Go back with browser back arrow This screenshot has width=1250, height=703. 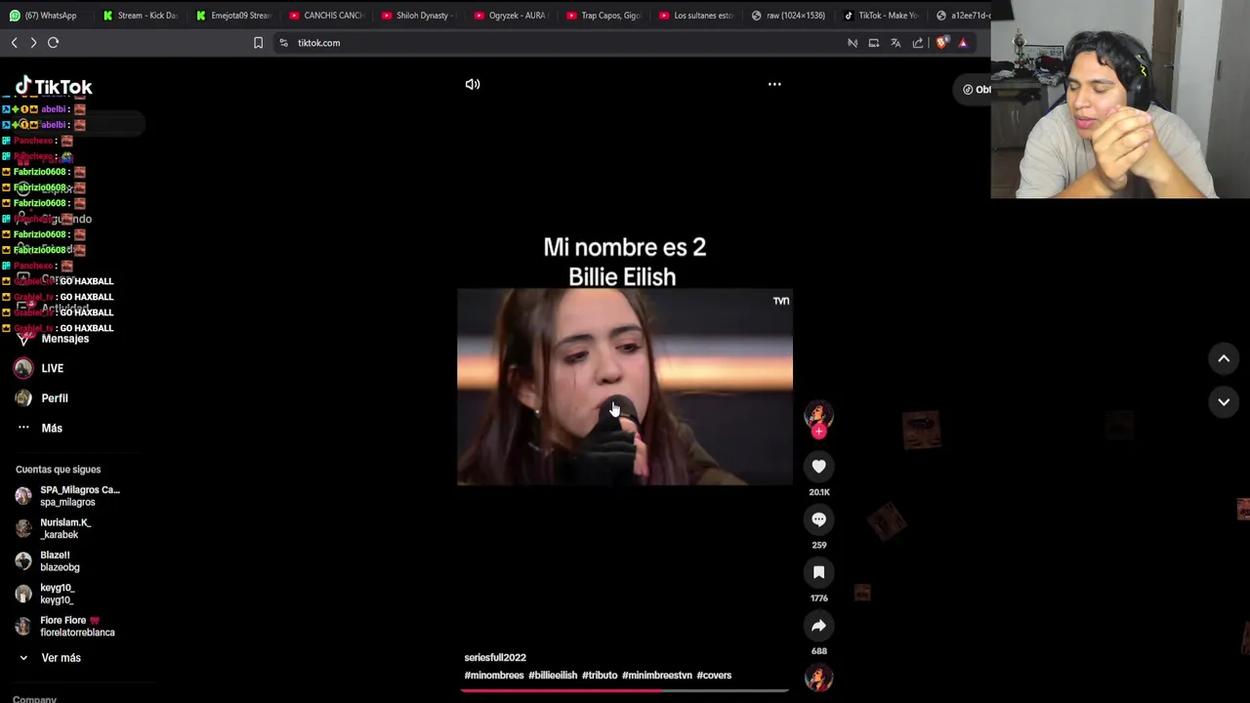15,43
